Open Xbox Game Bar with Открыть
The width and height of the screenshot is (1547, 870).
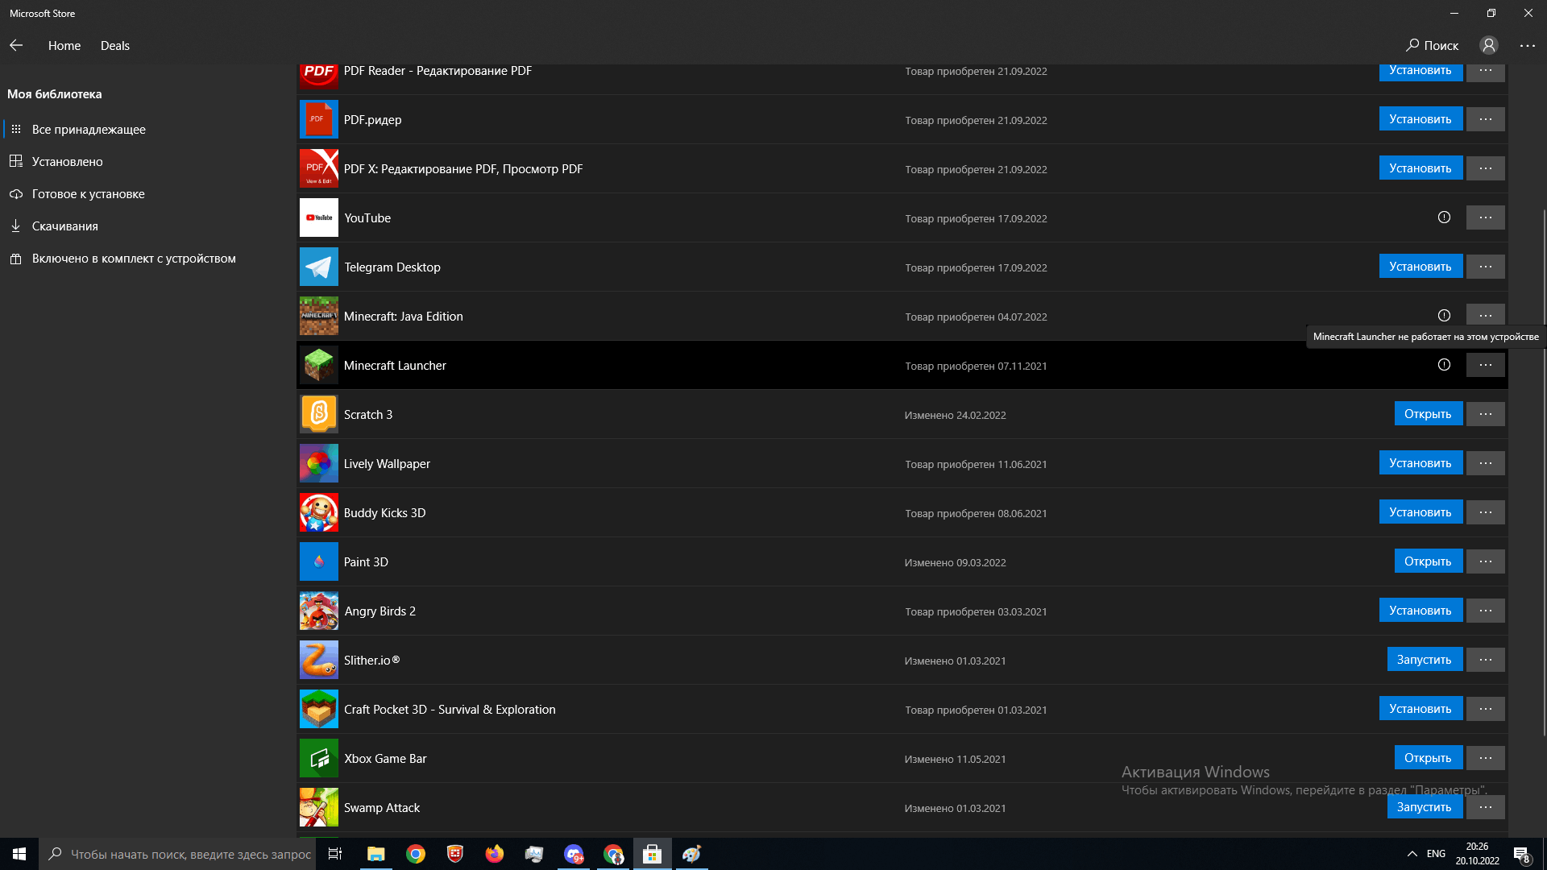tap(1428, 758)
